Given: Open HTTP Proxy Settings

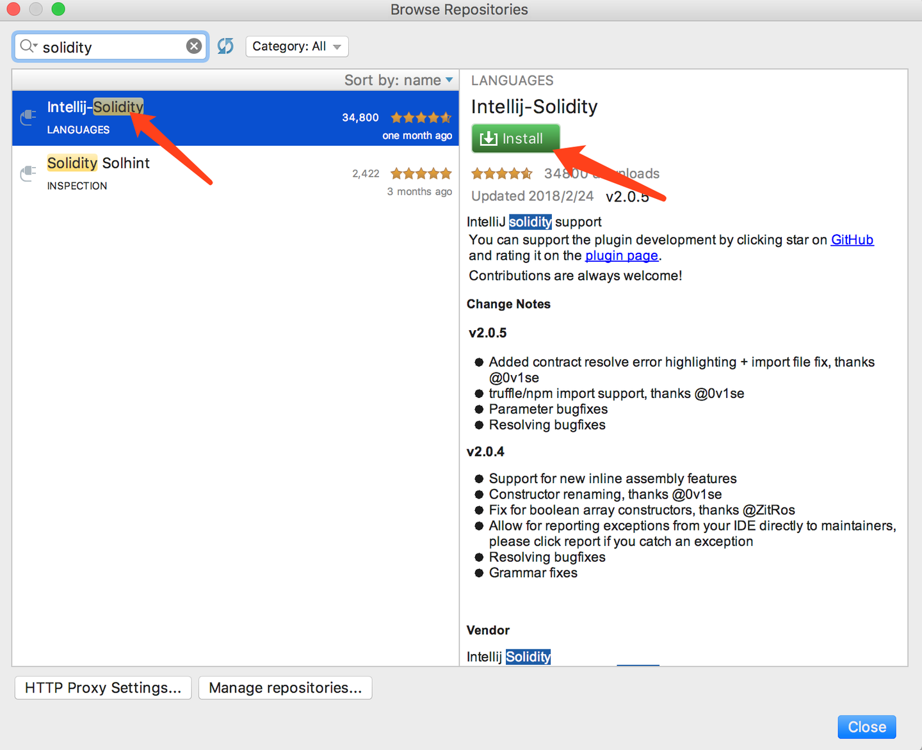Looking at the screenshot, I should tap(103, 688).
